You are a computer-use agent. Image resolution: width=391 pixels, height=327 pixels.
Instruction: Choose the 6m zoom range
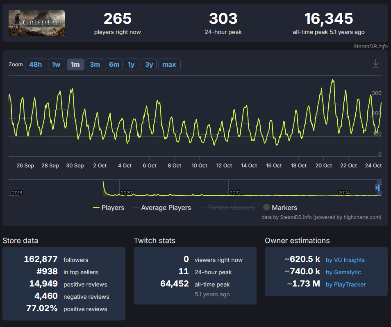[114, 65]
